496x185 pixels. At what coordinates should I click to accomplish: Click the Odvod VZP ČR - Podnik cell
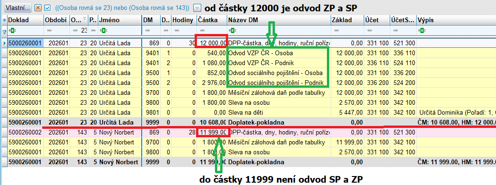pyautogui.click(x=279, y=63)
